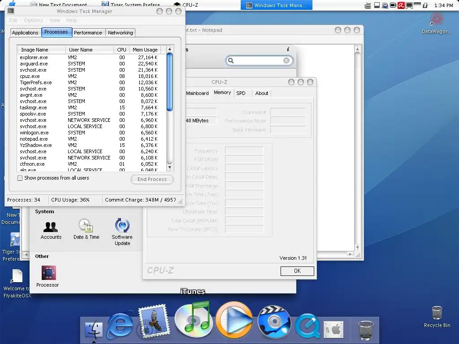459x344 pixels.
Task: Click OK in the CPU-Z window
Action: click(297, 271)
